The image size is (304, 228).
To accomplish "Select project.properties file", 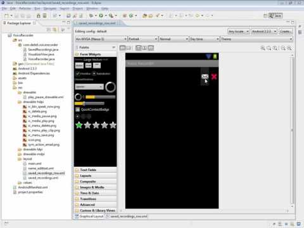I will [30, 192].
